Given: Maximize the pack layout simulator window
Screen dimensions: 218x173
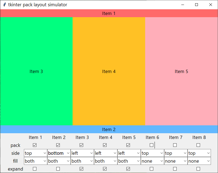Looking at the screenshot, I should coord(197,5).
